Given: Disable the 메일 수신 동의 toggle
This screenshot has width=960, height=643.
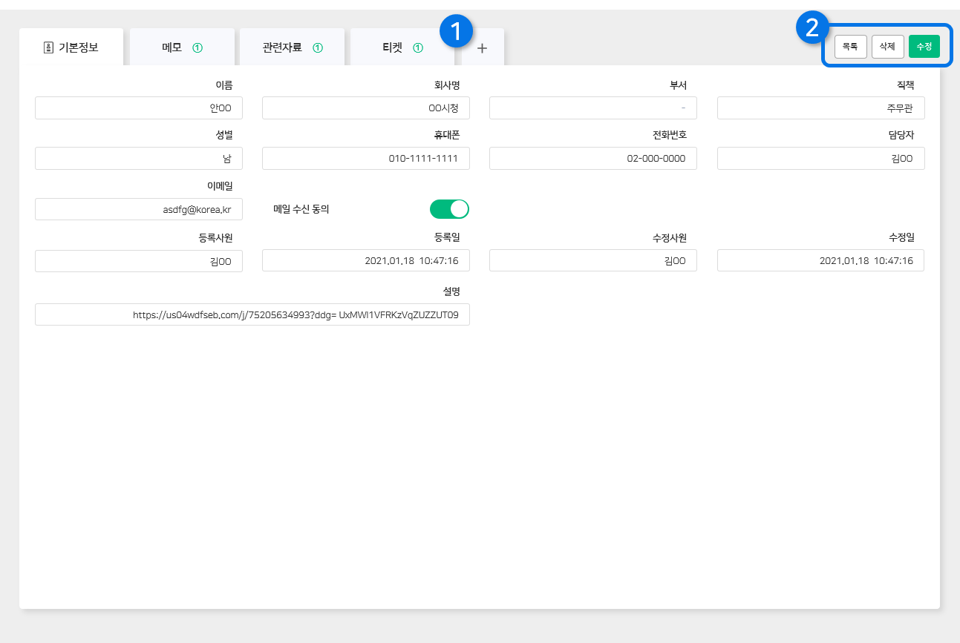Looking at the screenshot, I should click(x=449, y=209).
